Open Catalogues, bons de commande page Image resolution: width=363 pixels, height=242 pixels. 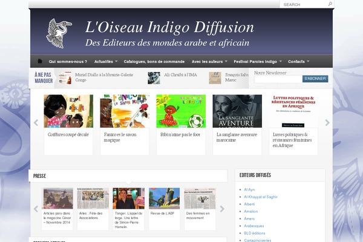(154, 62)
